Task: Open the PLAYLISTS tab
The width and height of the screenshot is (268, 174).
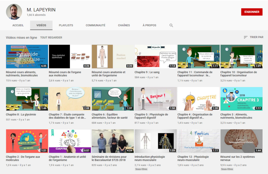Action: [x=66, y=25]
